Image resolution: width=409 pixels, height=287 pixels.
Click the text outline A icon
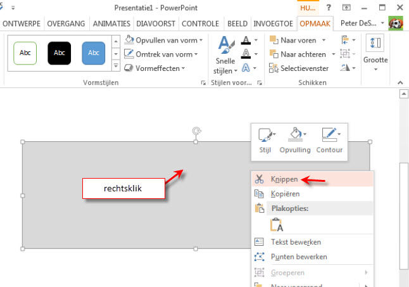246,54
